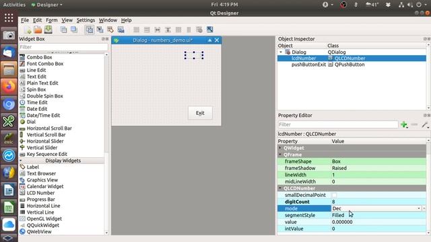This screenshot has width=431, height=242.
Task: Click the Widget Box vertical scrollbar
Action: point(106,143)
